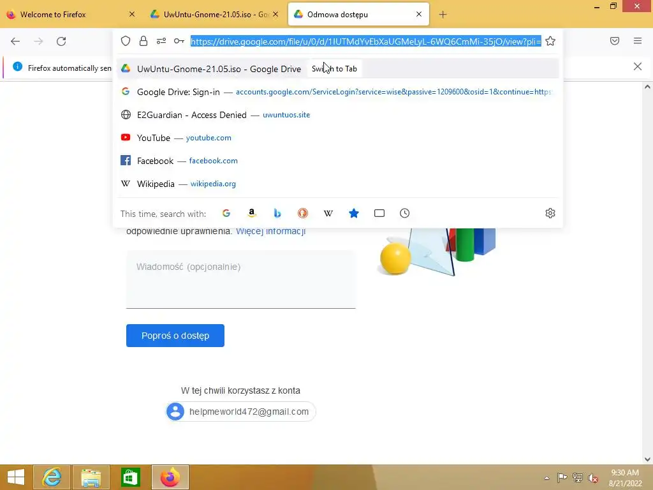This screenshot has height=490, width=653.
Task: Click scrollbar down arrow on page
Action: pos(647,459)
